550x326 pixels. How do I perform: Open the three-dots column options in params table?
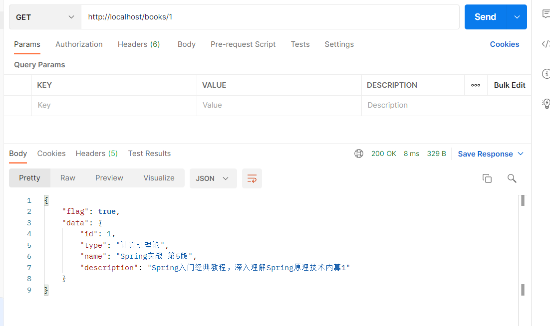[x=476, y=85]
